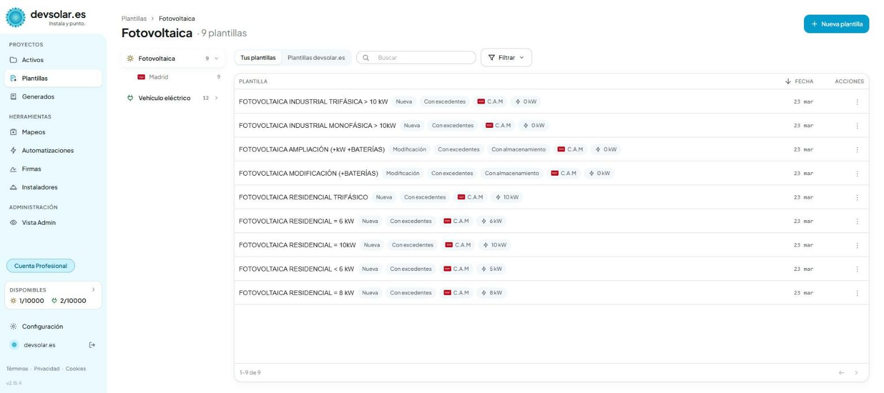Open actions menu for AMPLIACIÓN (+kW +BATERÍAS)
884x393 pixels.
coord(857,150)
